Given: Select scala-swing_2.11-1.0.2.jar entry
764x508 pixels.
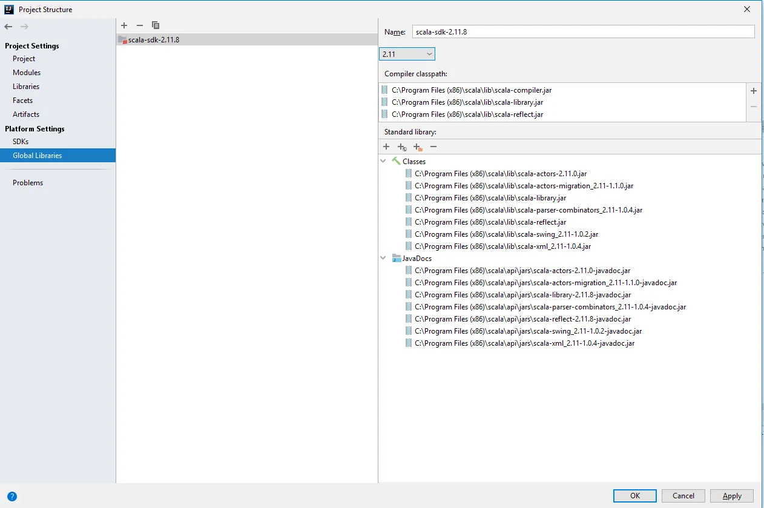Looking at the screenshot, I should [x=506, y=234].
